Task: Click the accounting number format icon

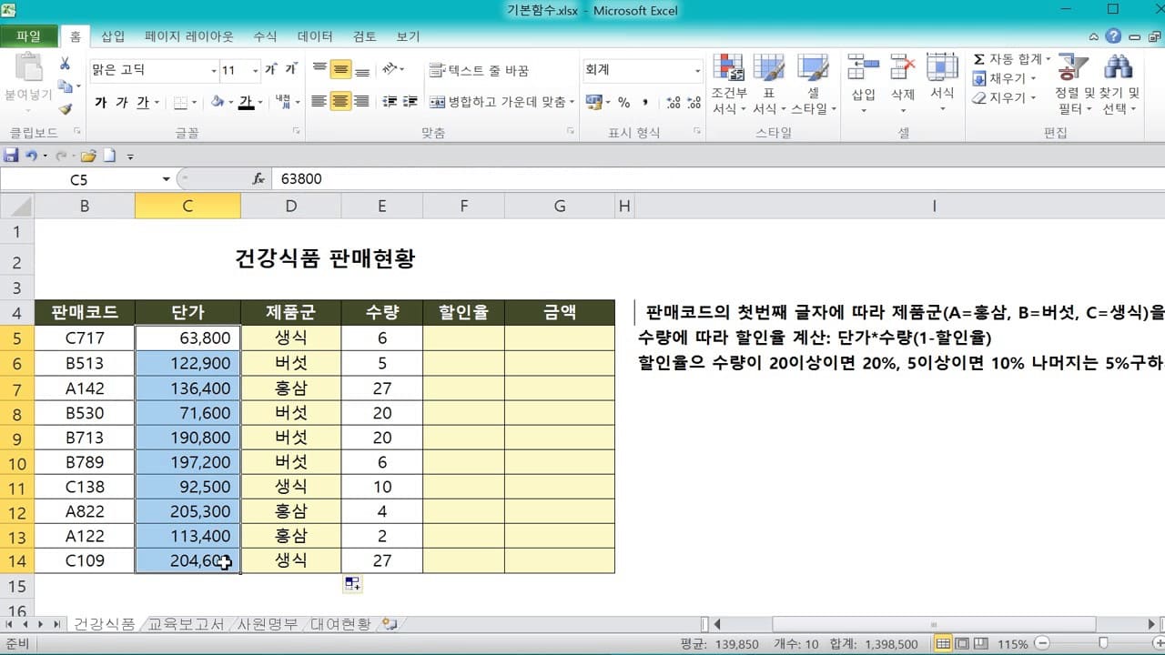Action: tap(593, 102)
